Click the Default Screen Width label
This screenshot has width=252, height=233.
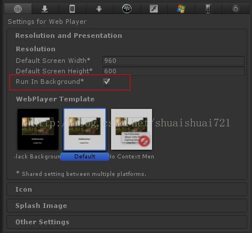pos(53,61)
